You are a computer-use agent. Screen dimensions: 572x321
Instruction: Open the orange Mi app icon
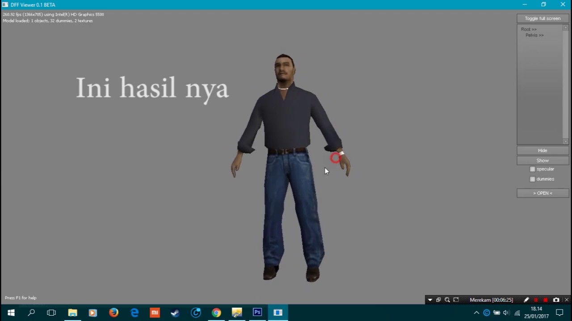coord(155,313)
